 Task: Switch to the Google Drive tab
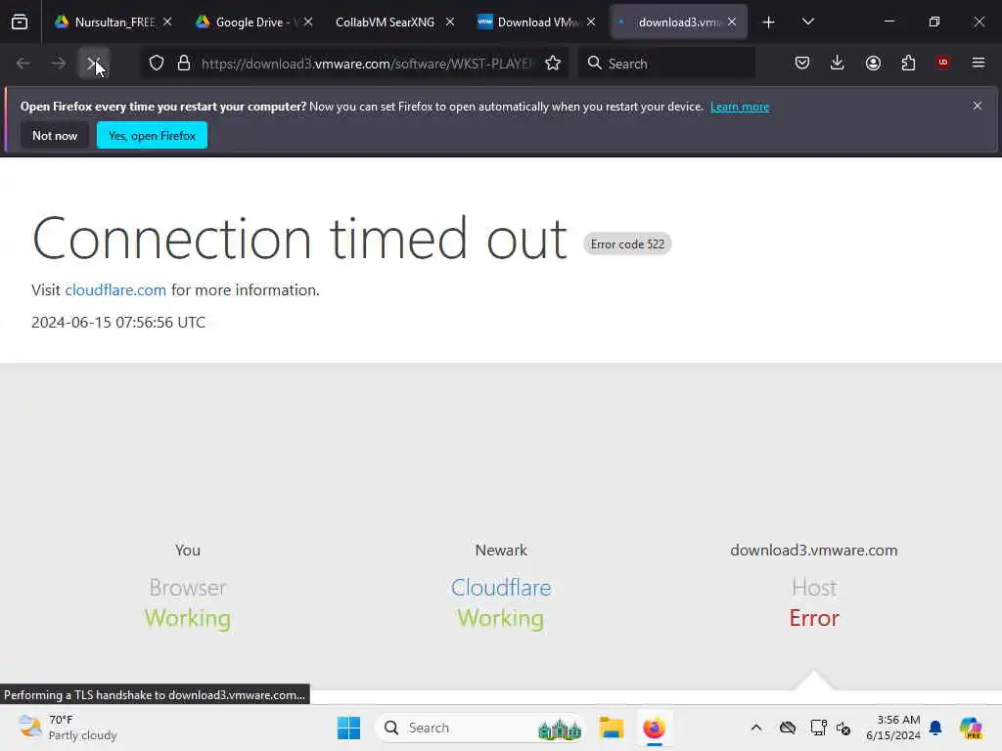click(254, 22)
